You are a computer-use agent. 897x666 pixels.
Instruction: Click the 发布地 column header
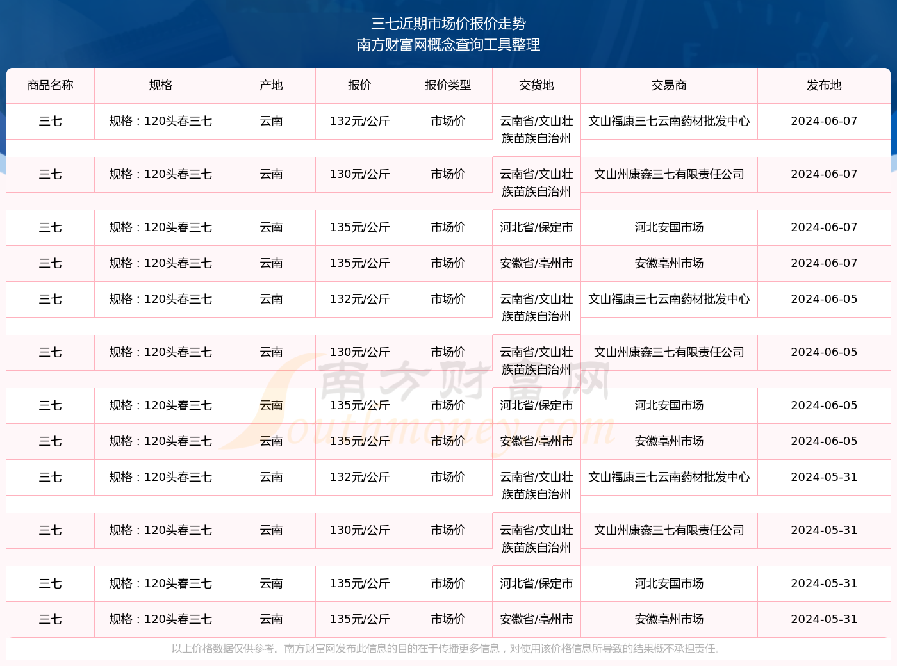coord(825,85)
